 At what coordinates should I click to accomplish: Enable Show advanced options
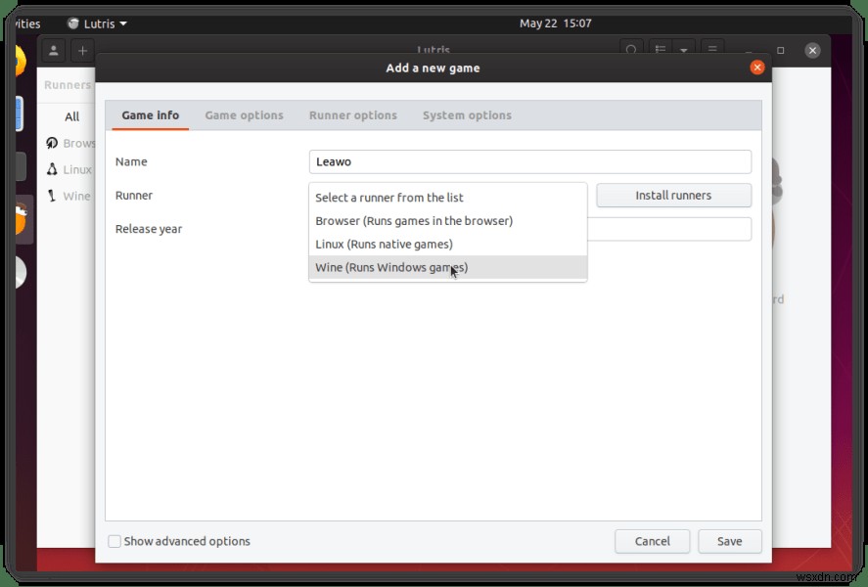click(114, 541)
